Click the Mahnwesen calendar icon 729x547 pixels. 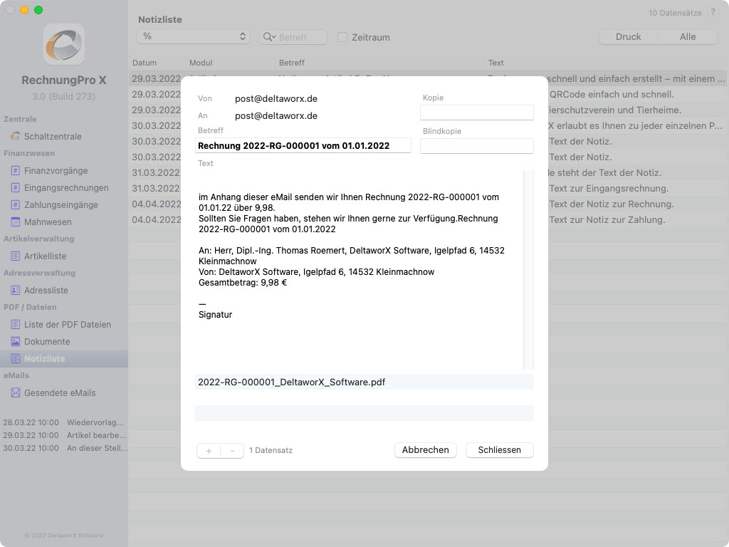pyautogui.click(x=15, y=222)
